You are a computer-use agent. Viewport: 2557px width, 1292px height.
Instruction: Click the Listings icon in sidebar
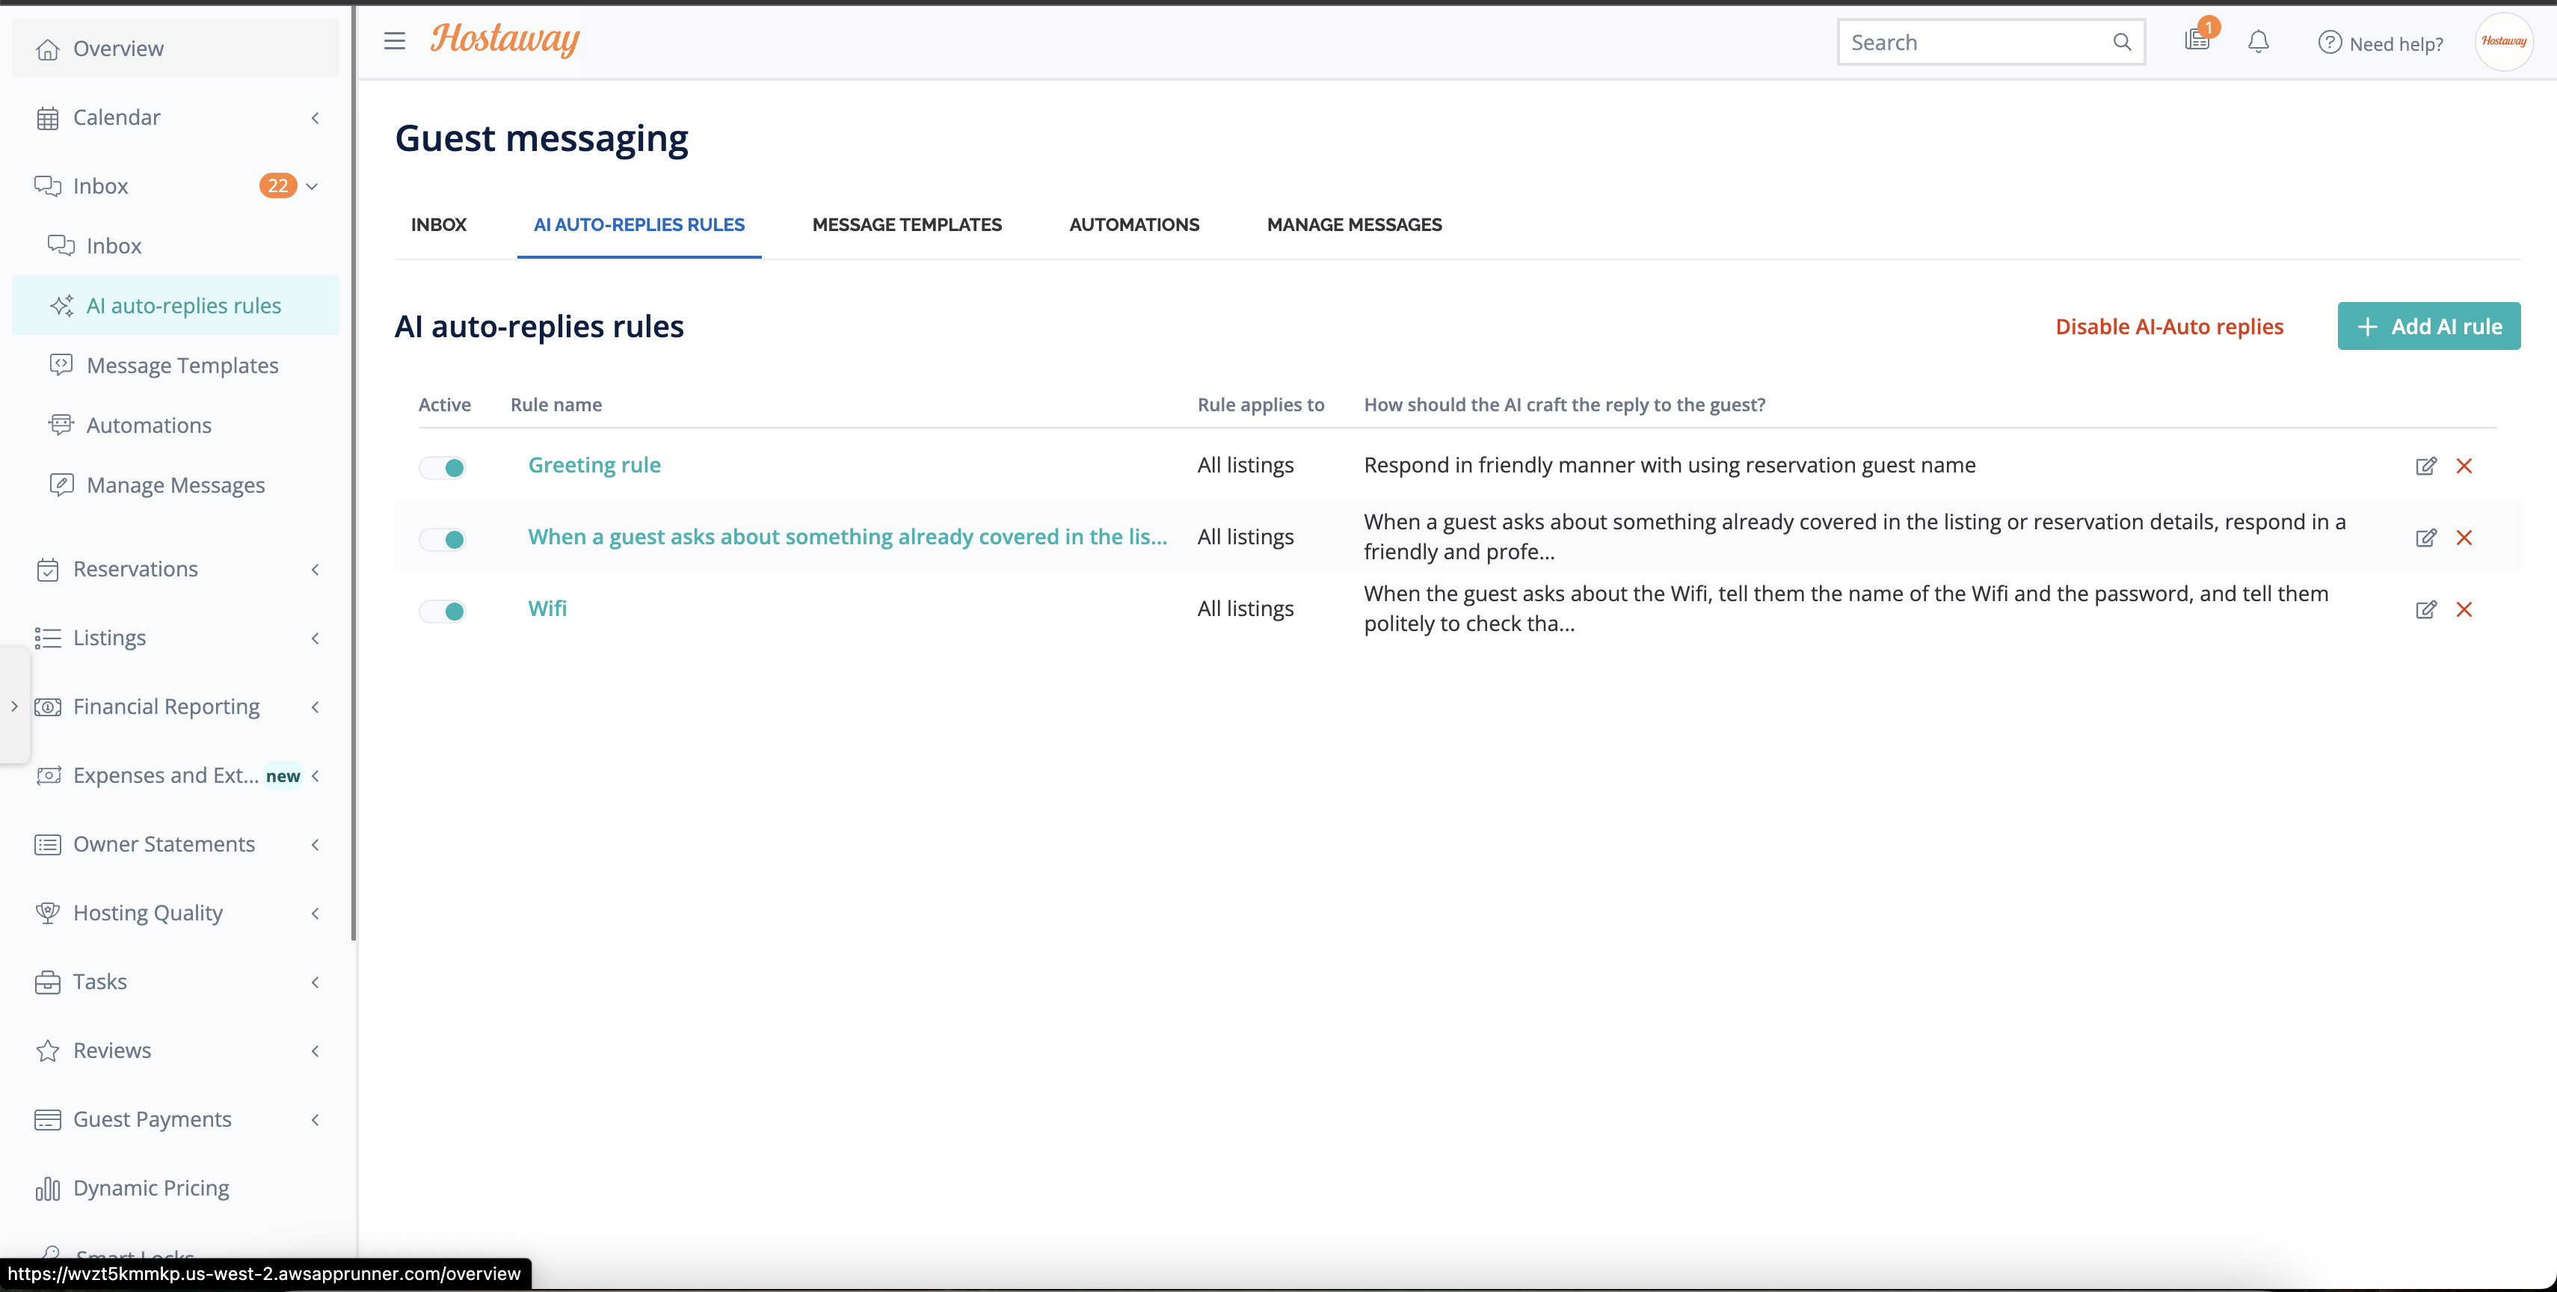coord(46,638)
